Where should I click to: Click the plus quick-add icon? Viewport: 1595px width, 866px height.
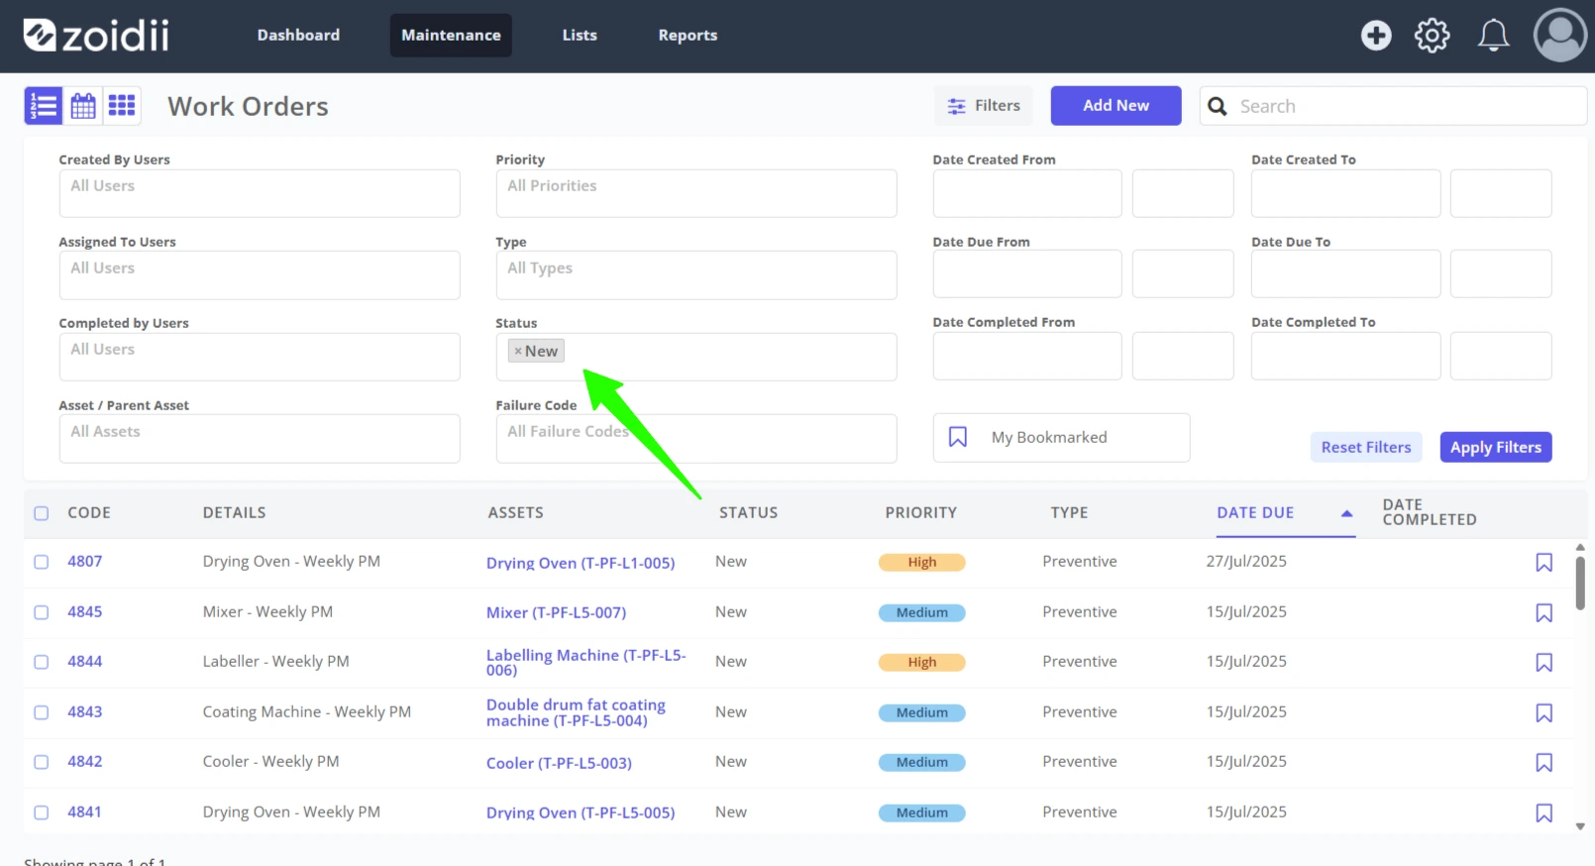coord(1375,36)
